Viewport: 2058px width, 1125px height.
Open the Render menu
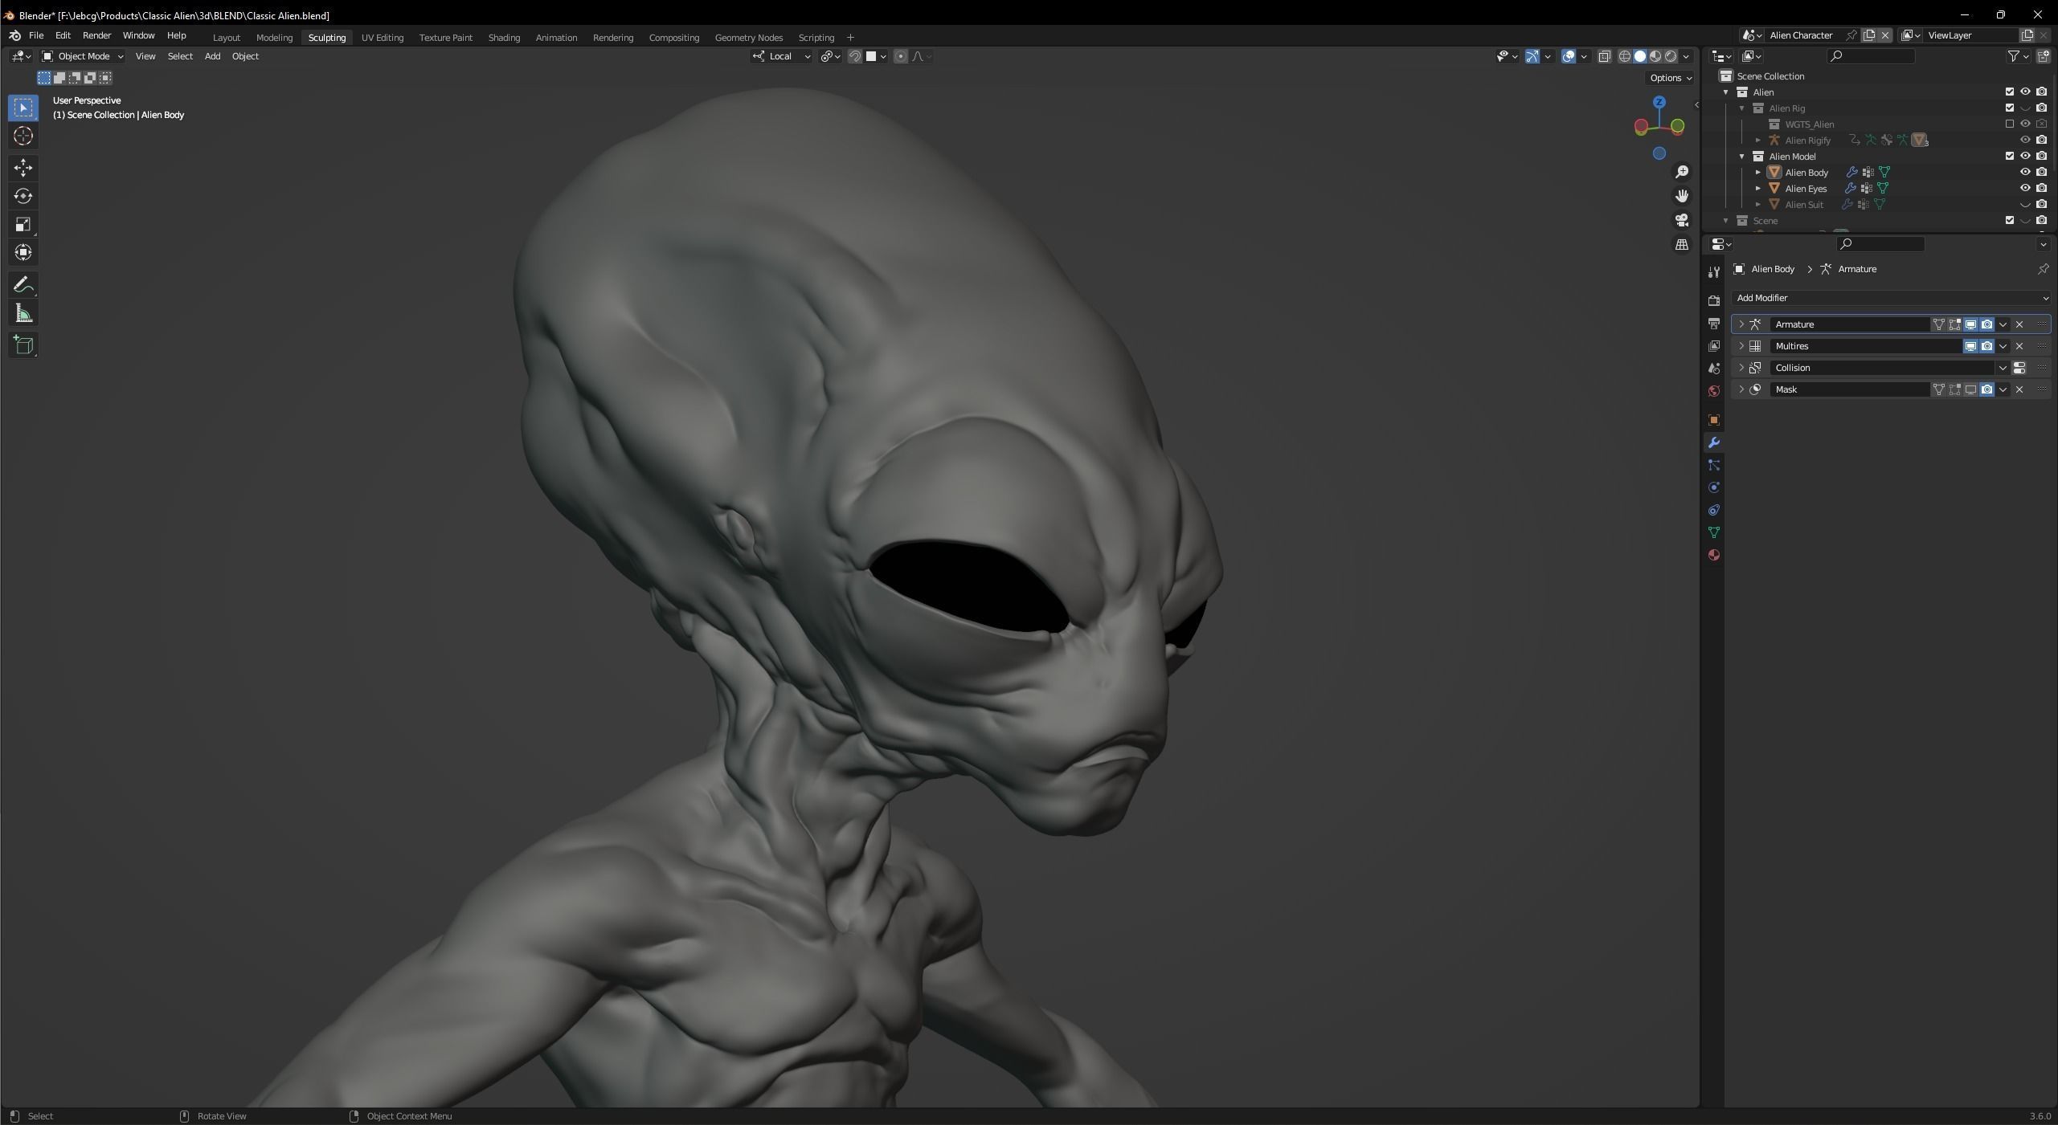[x=96, y=35]
